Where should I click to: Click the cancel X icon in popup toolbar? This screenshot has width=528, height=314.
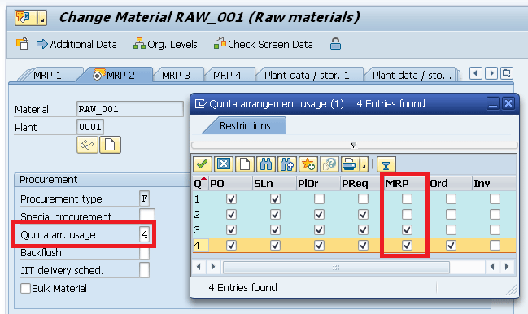pyautogui.click(x=223, y=164)
